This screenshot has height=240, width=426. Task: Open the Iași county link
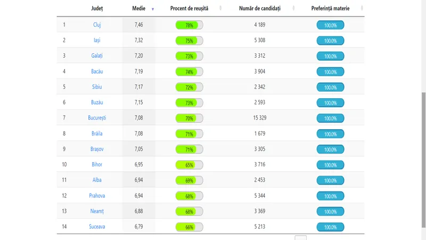pos(97,41)
